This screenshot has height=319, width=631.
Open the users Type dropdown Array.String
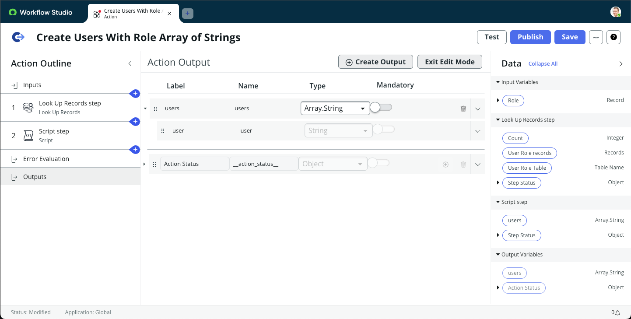(x=335, y=108)
